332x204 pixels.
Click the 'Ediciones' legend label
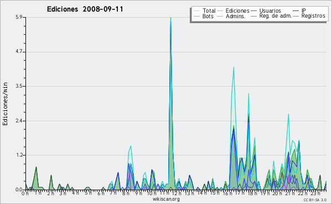pyautogui.click(x=237, y=10)
